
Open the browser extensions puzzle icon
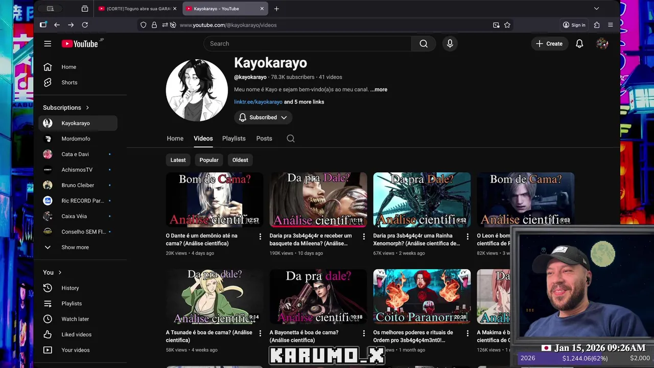click(x=597, y=25)
